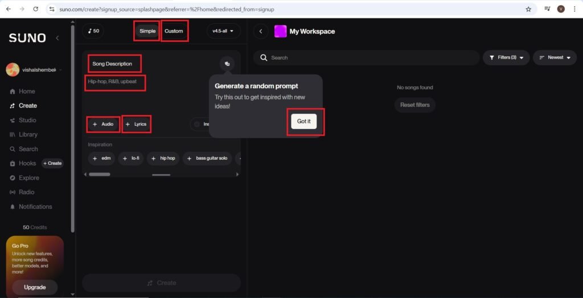Click the scrollbar's left arrow under inspiration tags
This screenshot has width=583, height=298.
85,174
